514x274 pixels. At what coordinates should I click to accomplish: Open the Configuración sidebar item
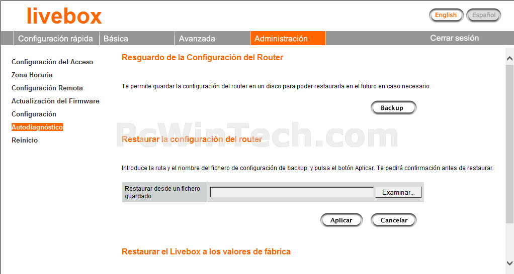point(34,114)
